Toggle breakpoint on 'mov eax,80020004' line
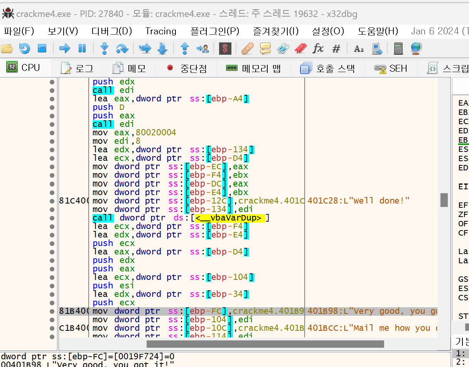 52,133
